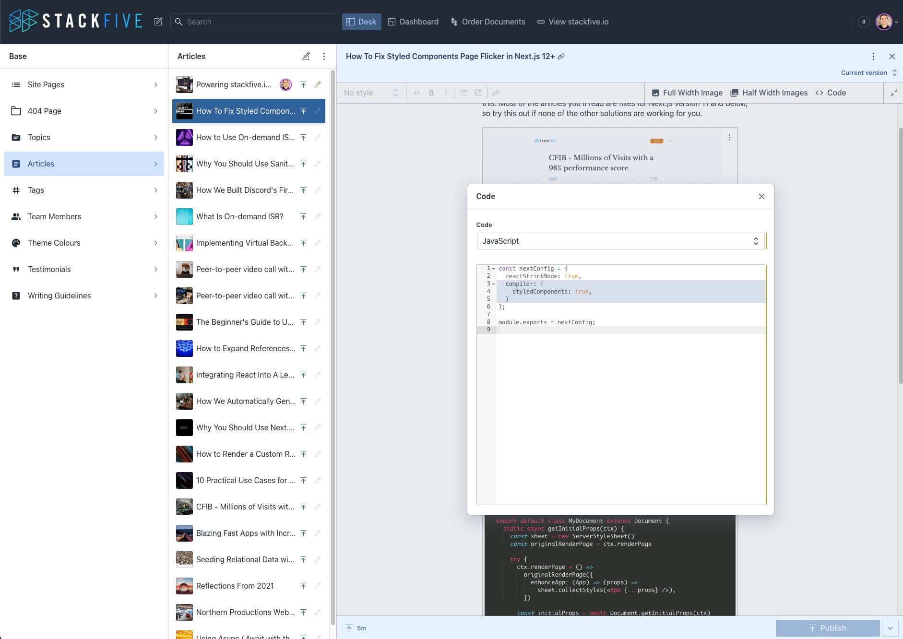The image size is (903, 639).
Task: Open the 404 Page entry
Action: (x=84, y=111)
